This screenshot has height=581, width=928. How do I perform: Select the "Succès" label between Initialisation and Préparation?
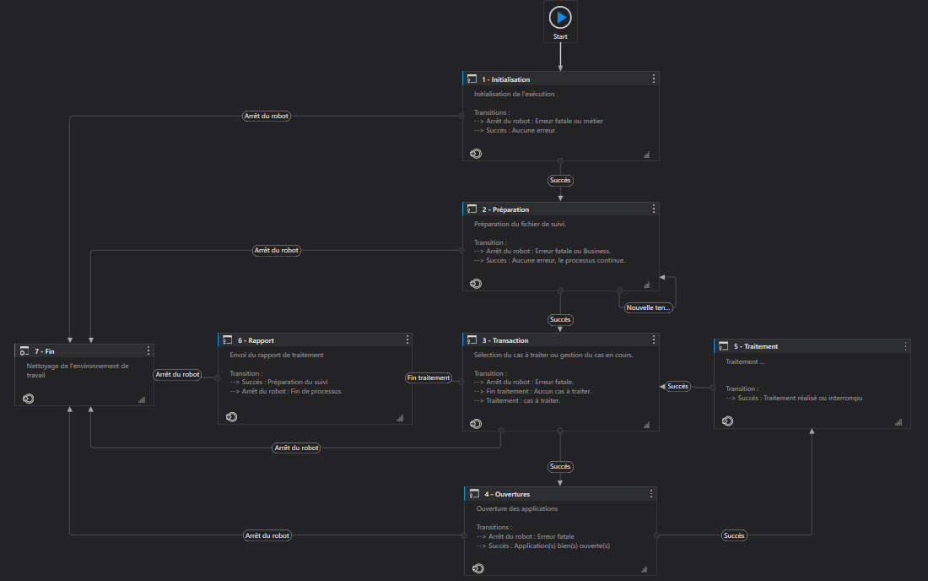[560, 180]
